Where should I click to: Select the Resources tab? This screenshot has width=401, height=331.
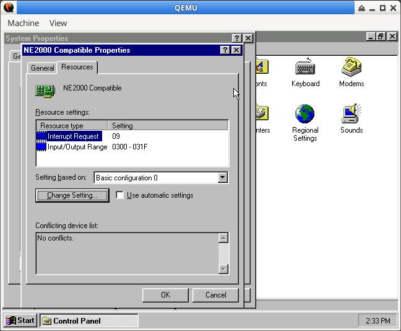coord(77,67)
